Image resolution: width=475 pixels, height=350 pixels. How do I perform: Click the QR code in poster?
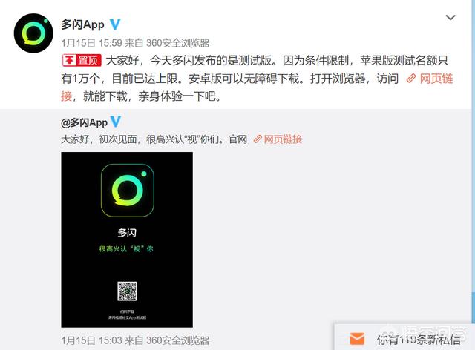click(127, 291)
